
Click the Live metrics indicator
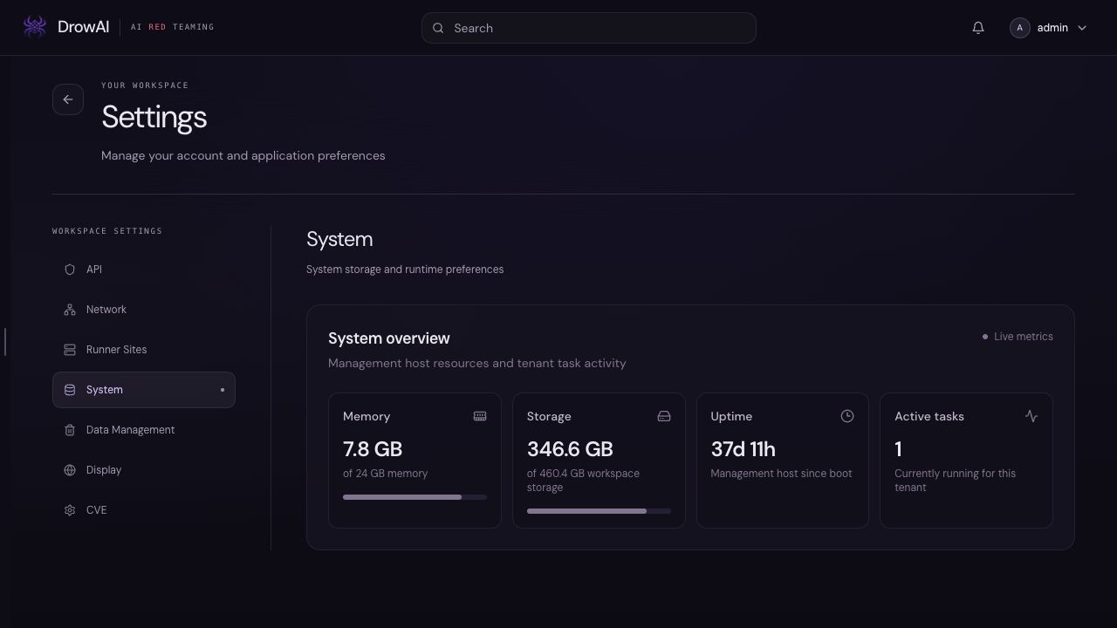[1018, 337]
